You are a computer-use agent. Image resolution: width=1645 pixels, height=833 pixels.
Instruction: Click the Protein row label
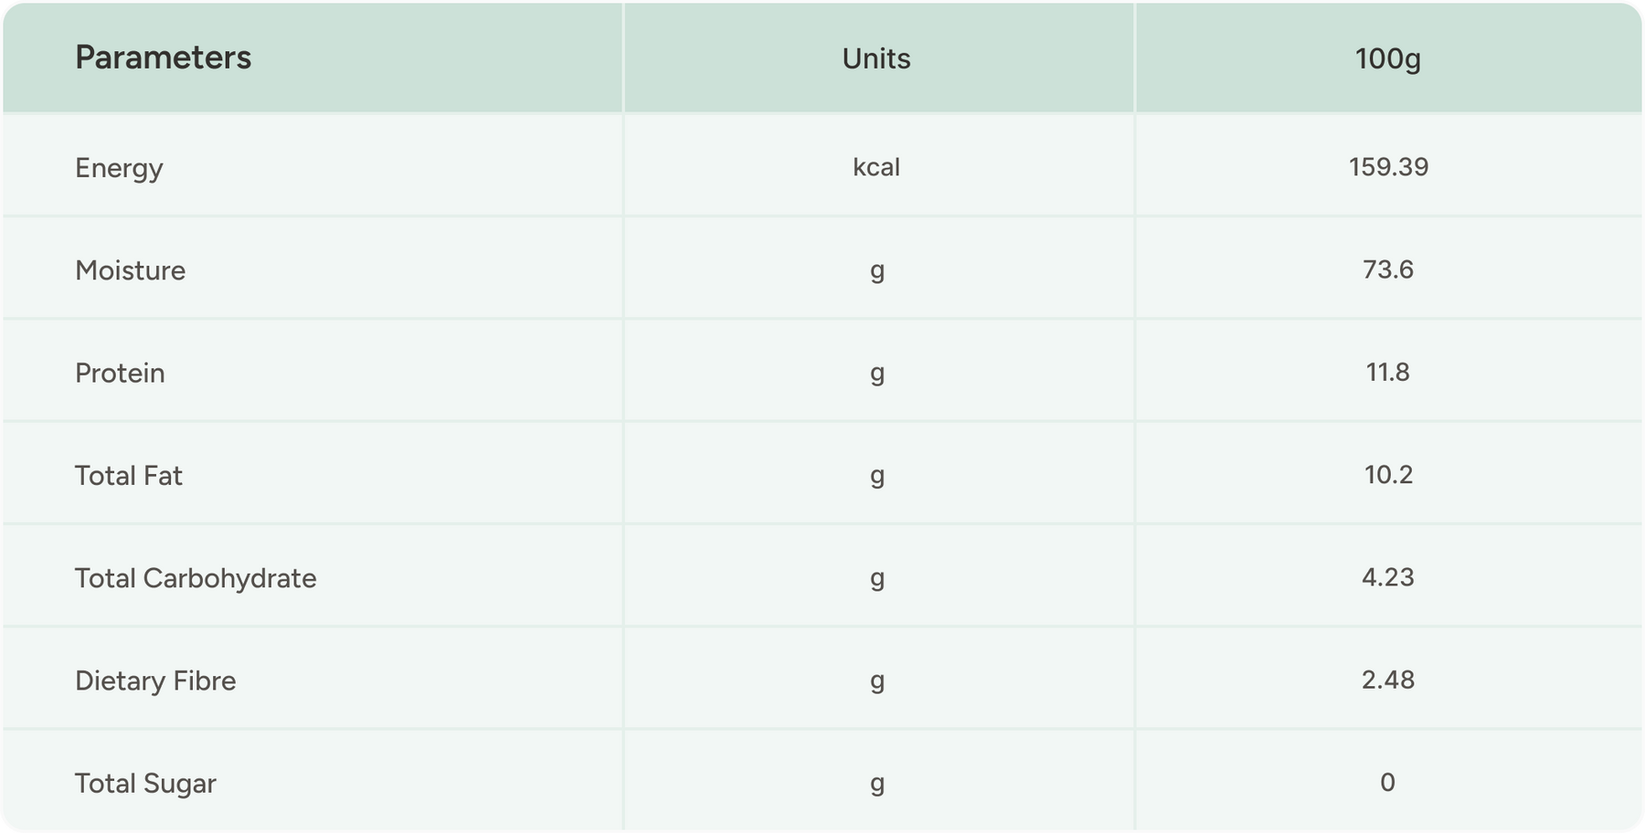(x=120, y=373)
